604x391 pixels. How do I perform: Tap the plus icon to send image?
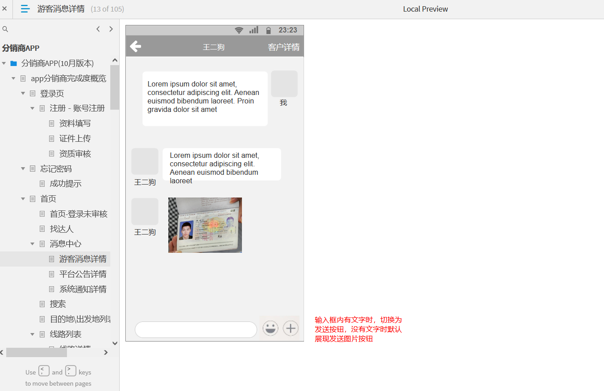coord(291,329)
